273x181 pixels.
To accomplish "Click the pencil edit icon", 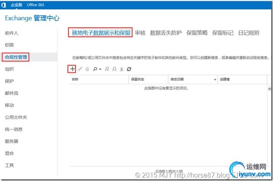I will pyautogui.click(x=80, y=69).
